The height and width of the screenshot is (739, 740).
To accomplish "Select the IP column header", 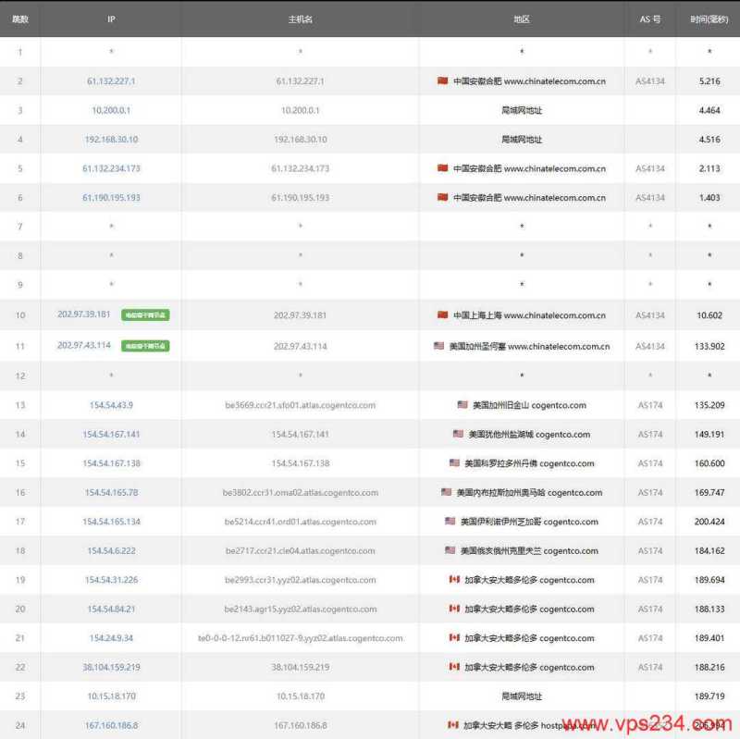I will [111, 17].
